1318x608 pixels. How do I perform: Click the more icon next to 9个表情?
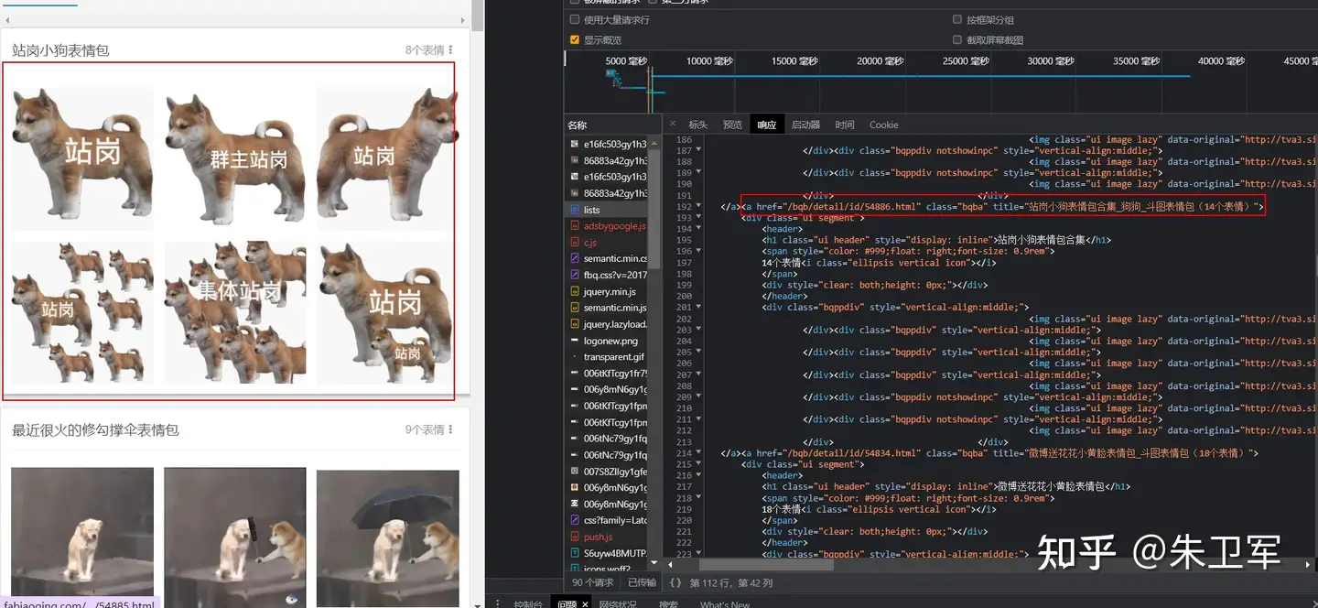tap(450, 429)
